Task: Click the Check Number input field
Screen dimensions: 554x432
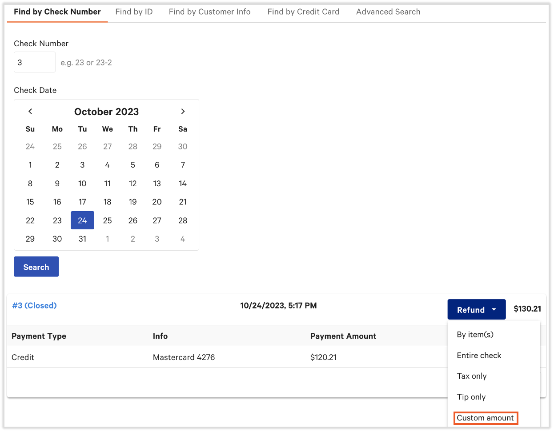Action: pos(35,62)
